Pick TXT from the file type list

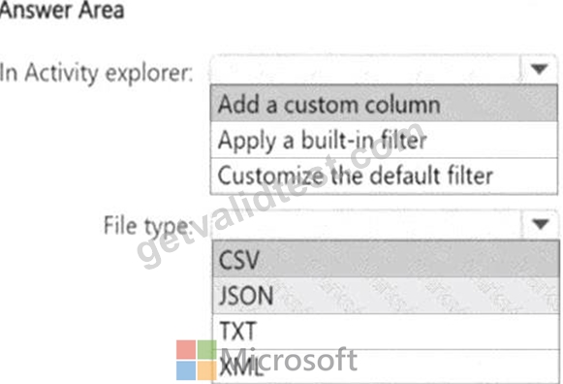click(x=386, y=332)
